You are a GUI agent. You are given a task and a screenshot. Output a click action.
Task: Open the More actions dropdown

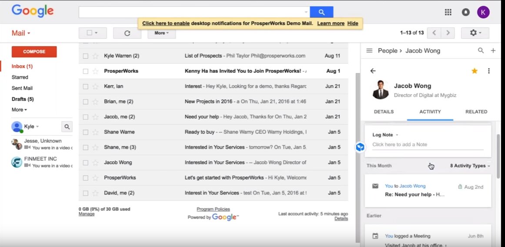161,33
